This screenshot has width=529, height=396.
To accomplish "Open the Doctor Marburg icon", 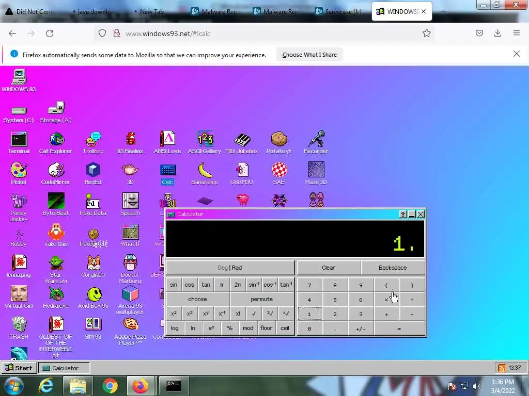I will [130, 269].
